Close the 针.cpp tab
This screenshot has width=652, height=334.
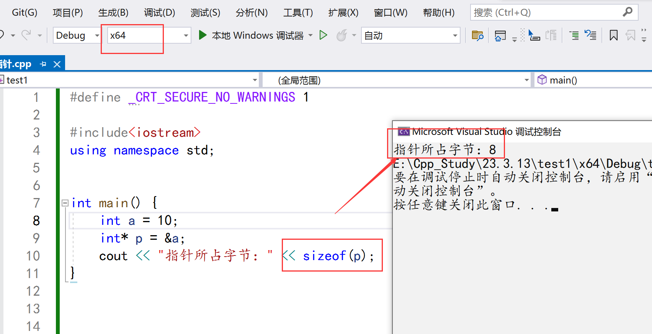tap(57, 64)
